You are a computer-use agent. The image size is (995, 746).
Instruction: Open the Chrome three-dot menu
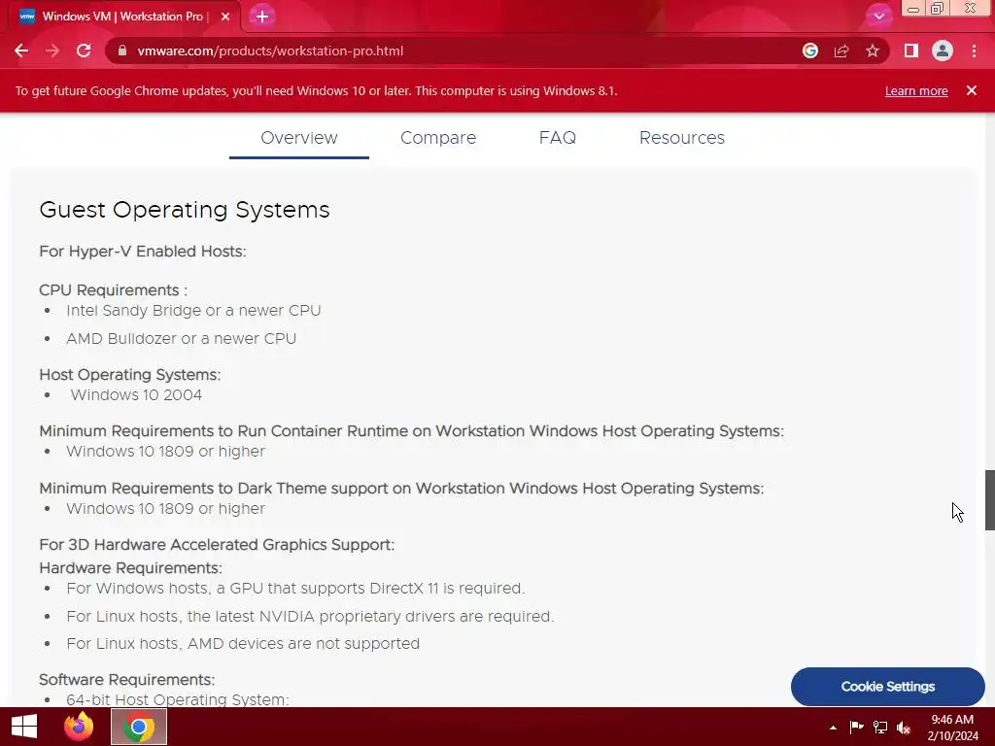(x=974, y=51)
